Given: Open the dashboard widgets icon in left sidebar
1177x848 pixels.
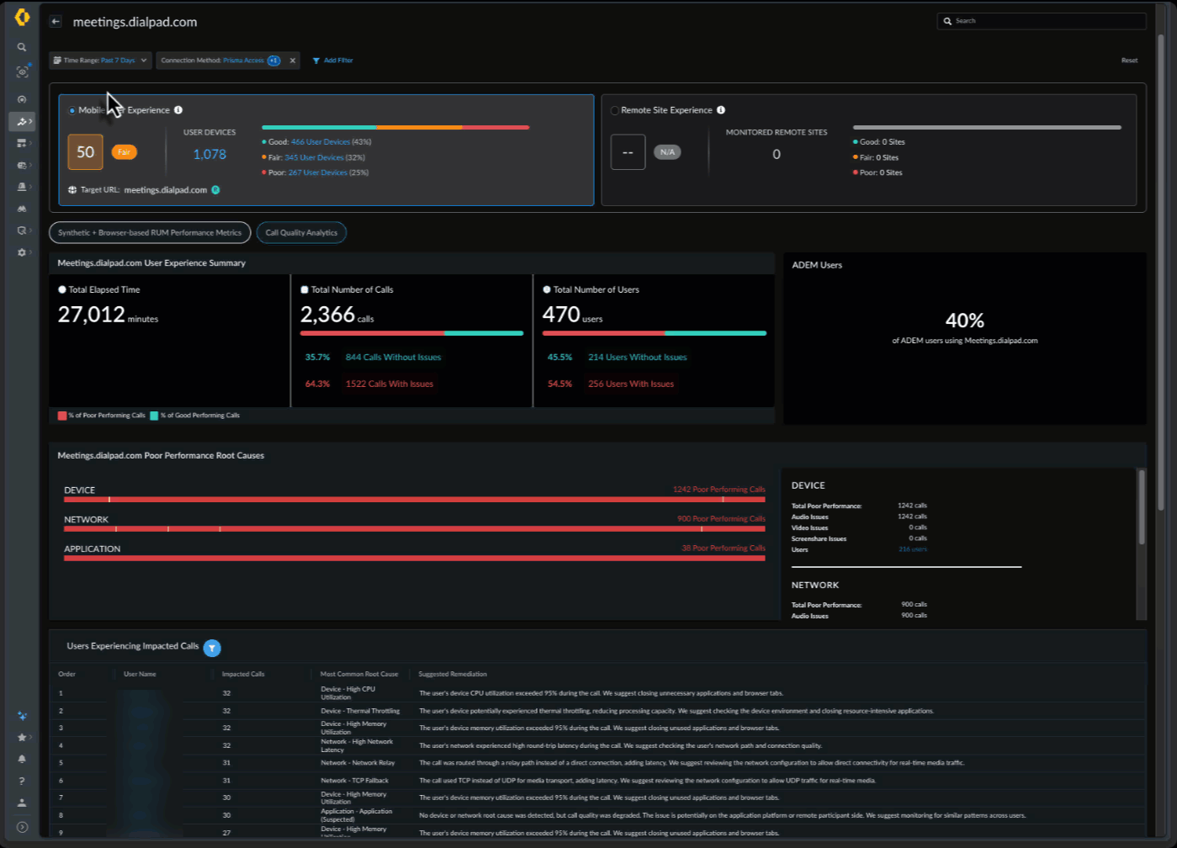Looking at the screenshot, I should [22, 143].
